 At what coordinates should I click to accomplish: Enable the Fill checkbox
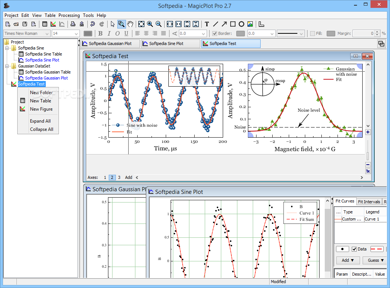(x=312, y=34)
